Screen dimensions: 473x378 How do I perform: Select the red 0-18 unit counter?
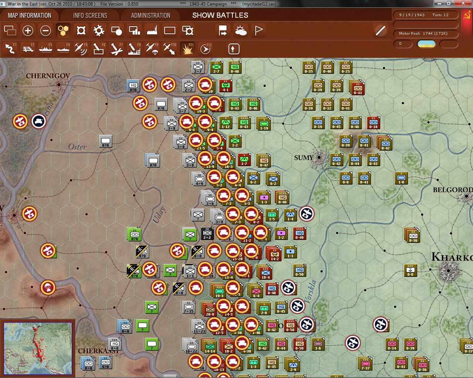click(373, 123)
